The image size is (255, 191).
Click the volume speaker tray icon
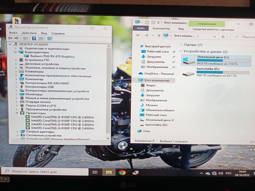pos(221,173)
